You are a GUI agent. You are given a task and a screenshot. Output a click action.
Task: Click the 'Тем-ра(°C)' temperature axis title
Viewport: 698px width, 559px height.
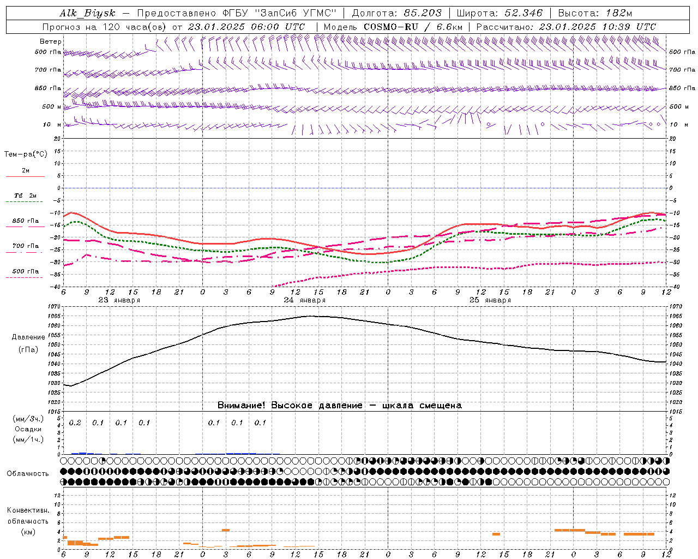pyautogui.click(x=26, y=154)
